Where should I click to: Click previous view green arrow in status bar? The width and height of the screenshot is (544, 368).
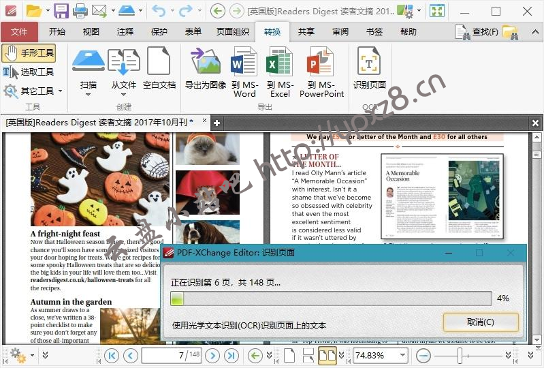click(255, 356)
